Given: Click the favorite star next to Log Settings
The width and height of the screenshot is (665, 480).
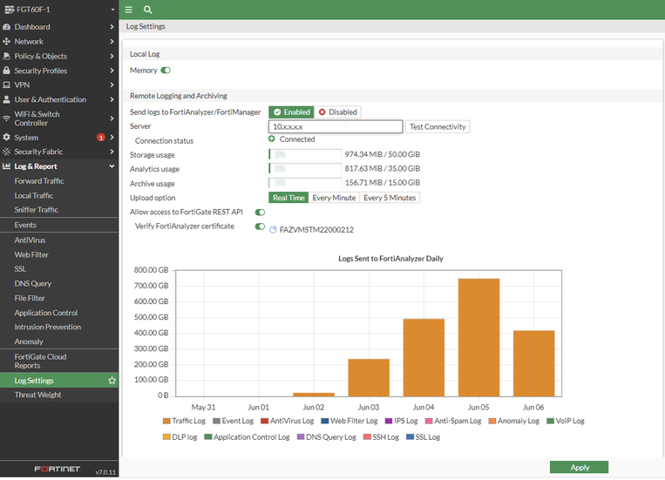Looking at the screenshot, I should point(112,381).
